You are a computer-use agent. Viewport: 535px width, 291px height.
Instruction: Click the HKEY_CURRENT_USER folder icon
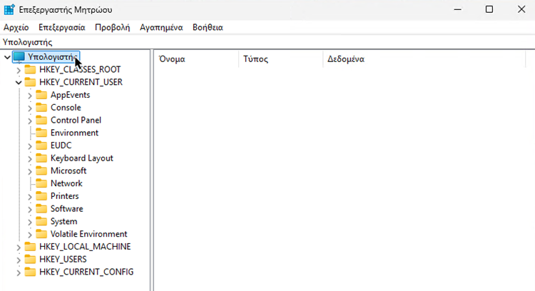(30, 82)
